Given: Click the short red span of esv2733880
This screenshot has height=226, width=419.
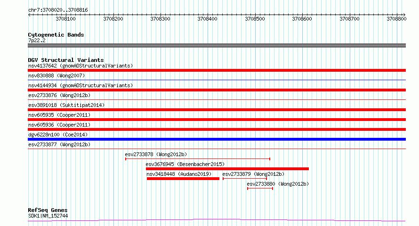Looking at the screenshot, I should 260,188.
